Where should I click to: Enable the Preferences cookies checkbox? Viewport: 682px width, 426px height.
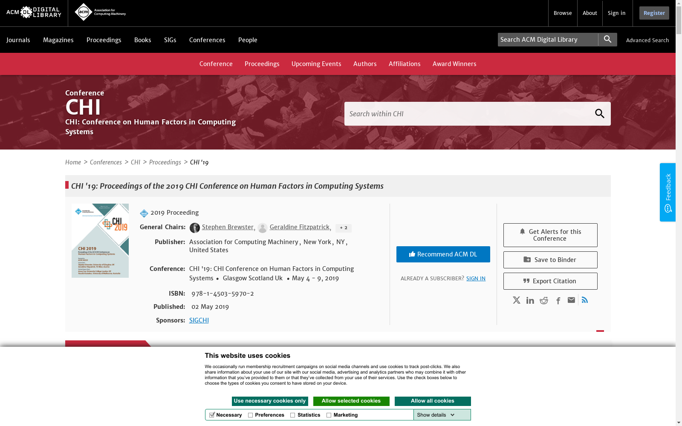251,415
